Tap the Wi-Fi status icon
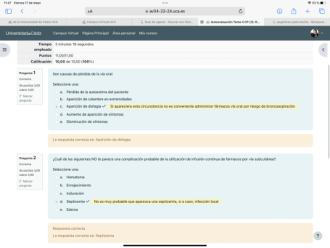Image resolution: width=330 pixels, height=248 pixels. coord(309,3)
